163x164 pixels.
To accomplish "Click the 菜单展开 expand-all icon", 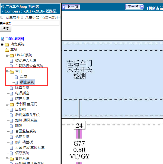I will 2,17.
